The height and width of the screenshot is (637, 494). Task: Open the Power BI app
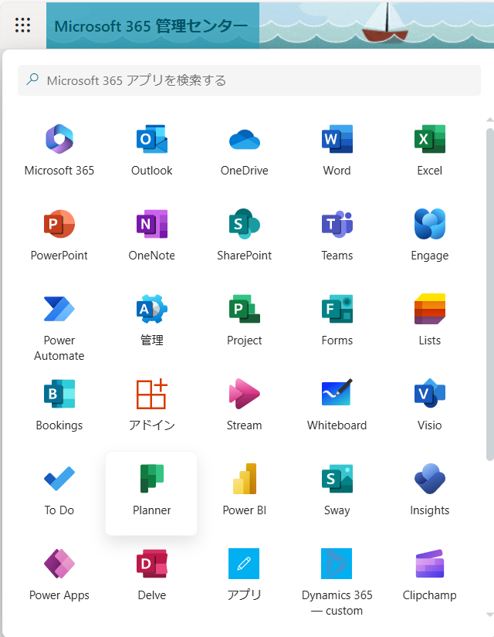[244, 490]
